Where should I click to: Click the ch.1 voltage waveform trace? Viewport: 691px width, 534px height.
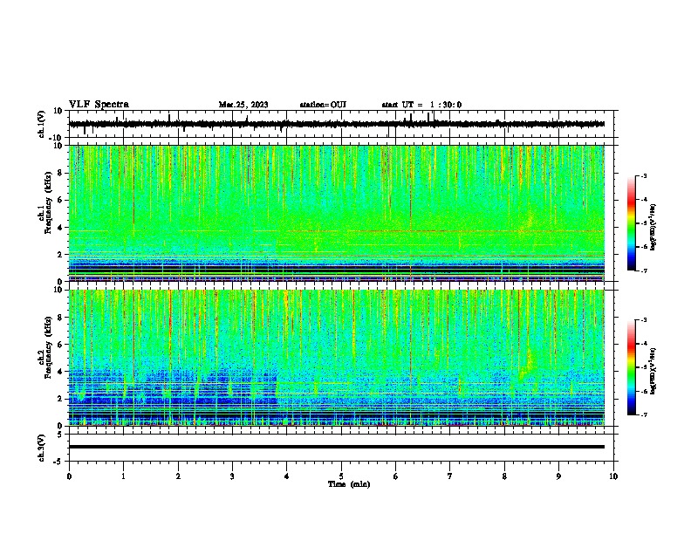[x=337, y=124]
